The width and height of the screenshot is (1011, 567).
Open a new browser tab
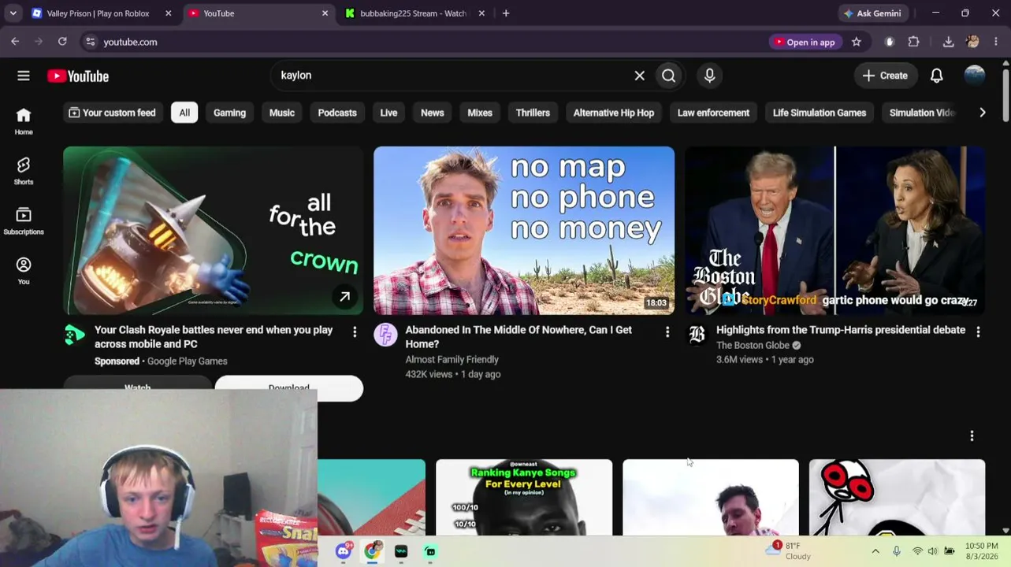[506, 13]
